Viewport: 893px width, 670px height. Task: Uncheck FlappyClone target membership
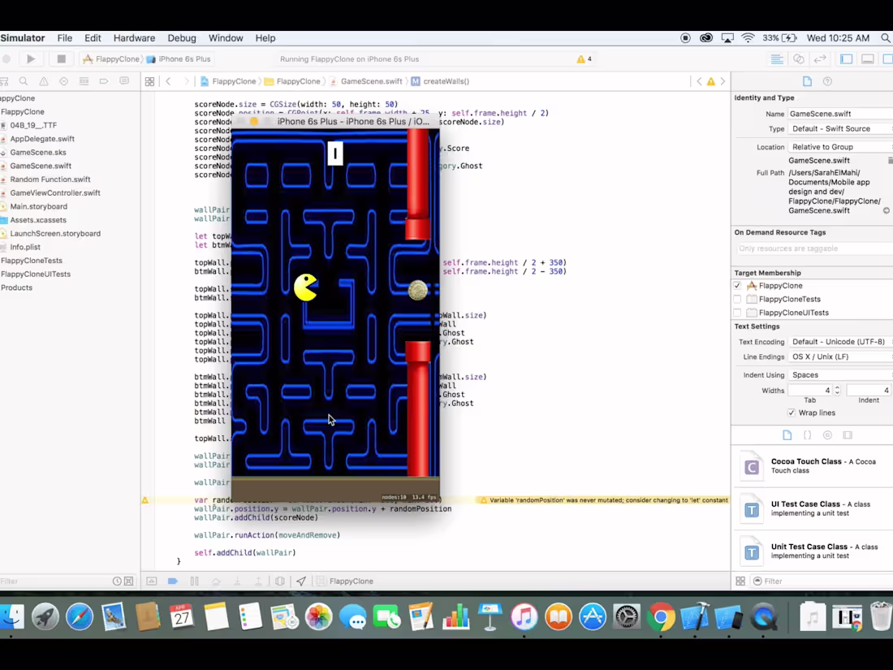coord(737,285)
